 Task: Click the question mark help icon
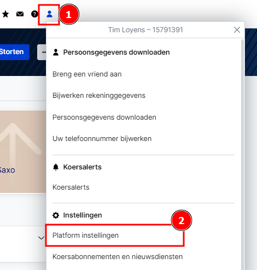[34, 14]
